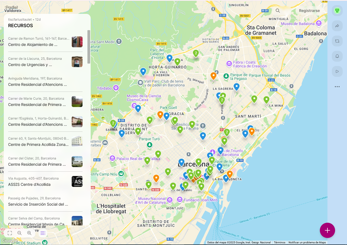Open the Términos link
The image size is (347, 245).
(x=279, y=243)
